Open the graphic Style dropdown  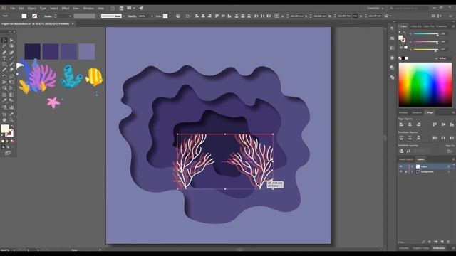pos(170,16)
